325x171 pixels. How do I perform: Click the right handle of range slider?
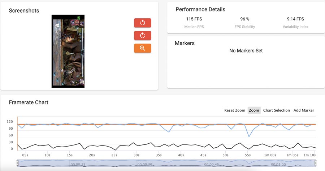(x=316, y=163)
